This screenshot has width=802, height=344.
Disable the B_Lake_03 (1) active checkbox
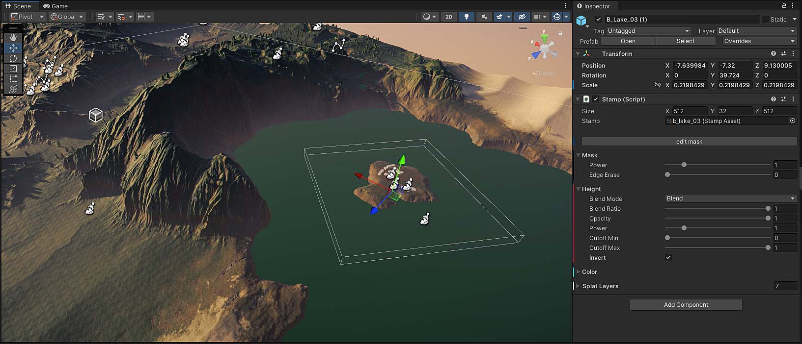[x=598, y=20]
